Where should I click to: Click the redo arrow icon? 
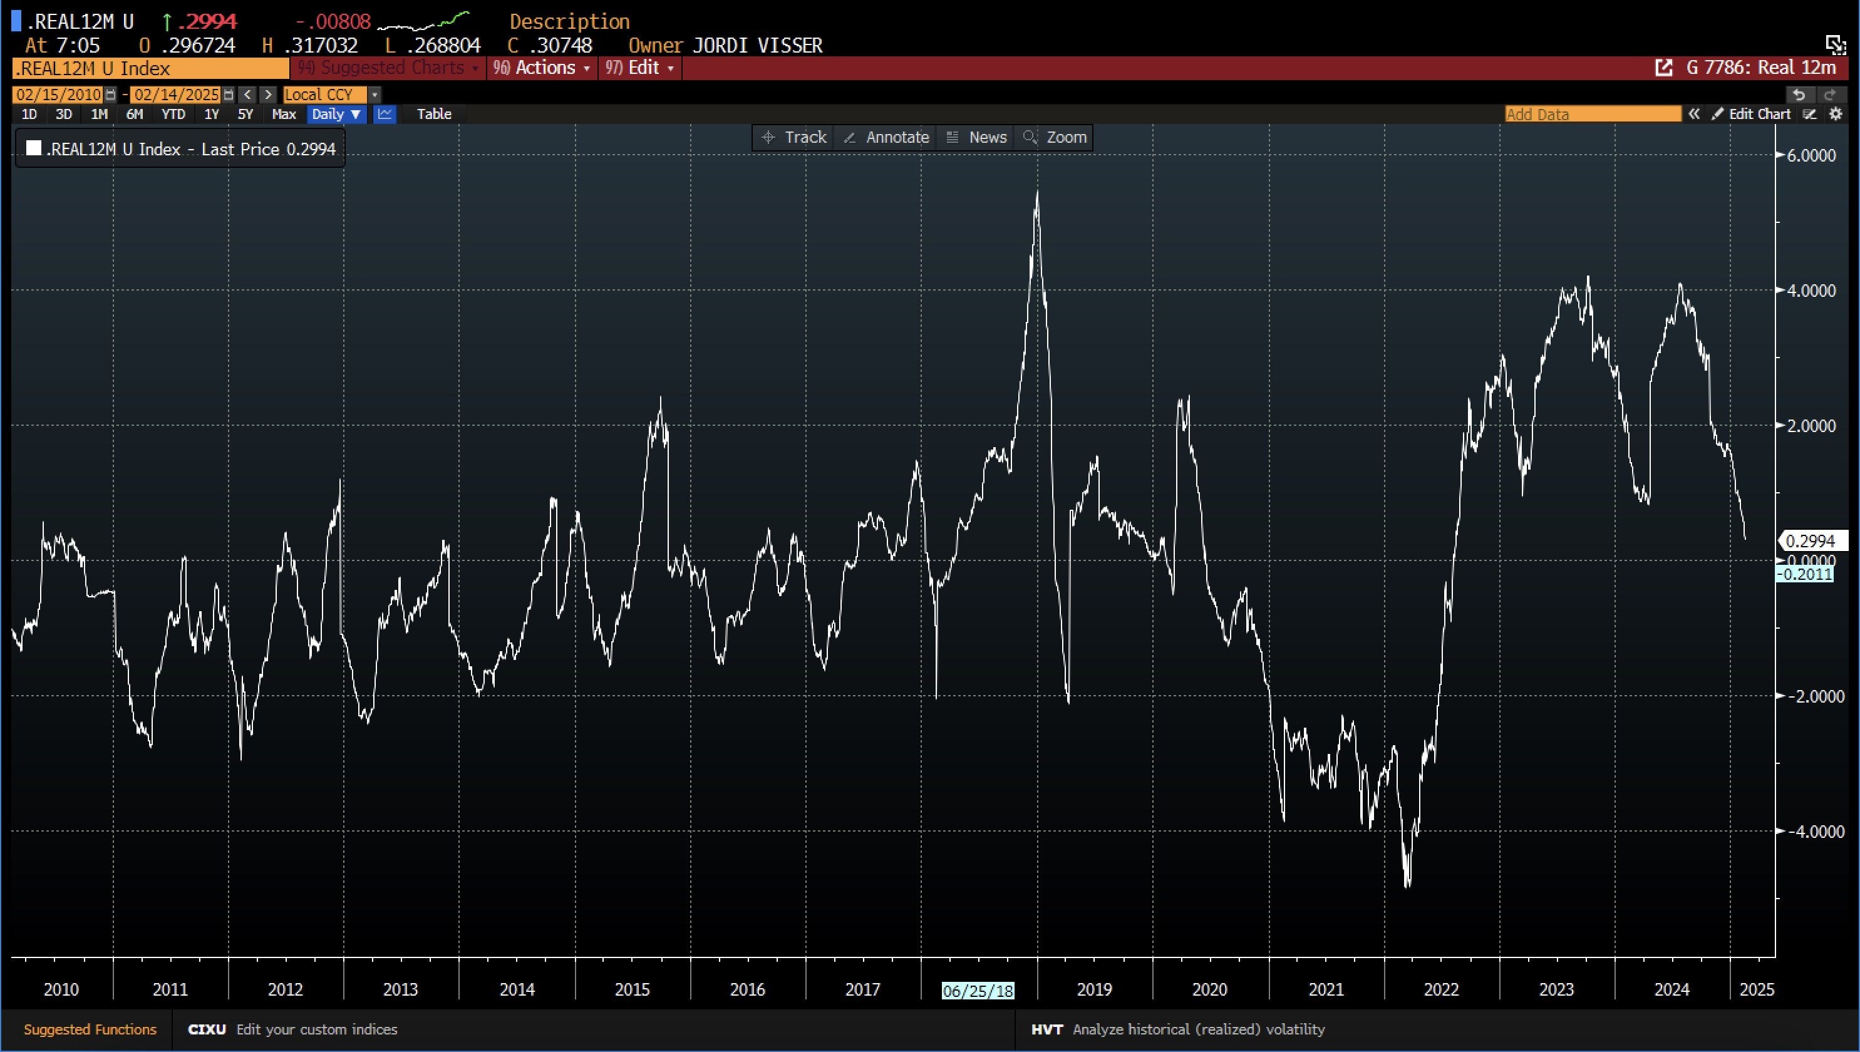click(x=1830, y=95)
